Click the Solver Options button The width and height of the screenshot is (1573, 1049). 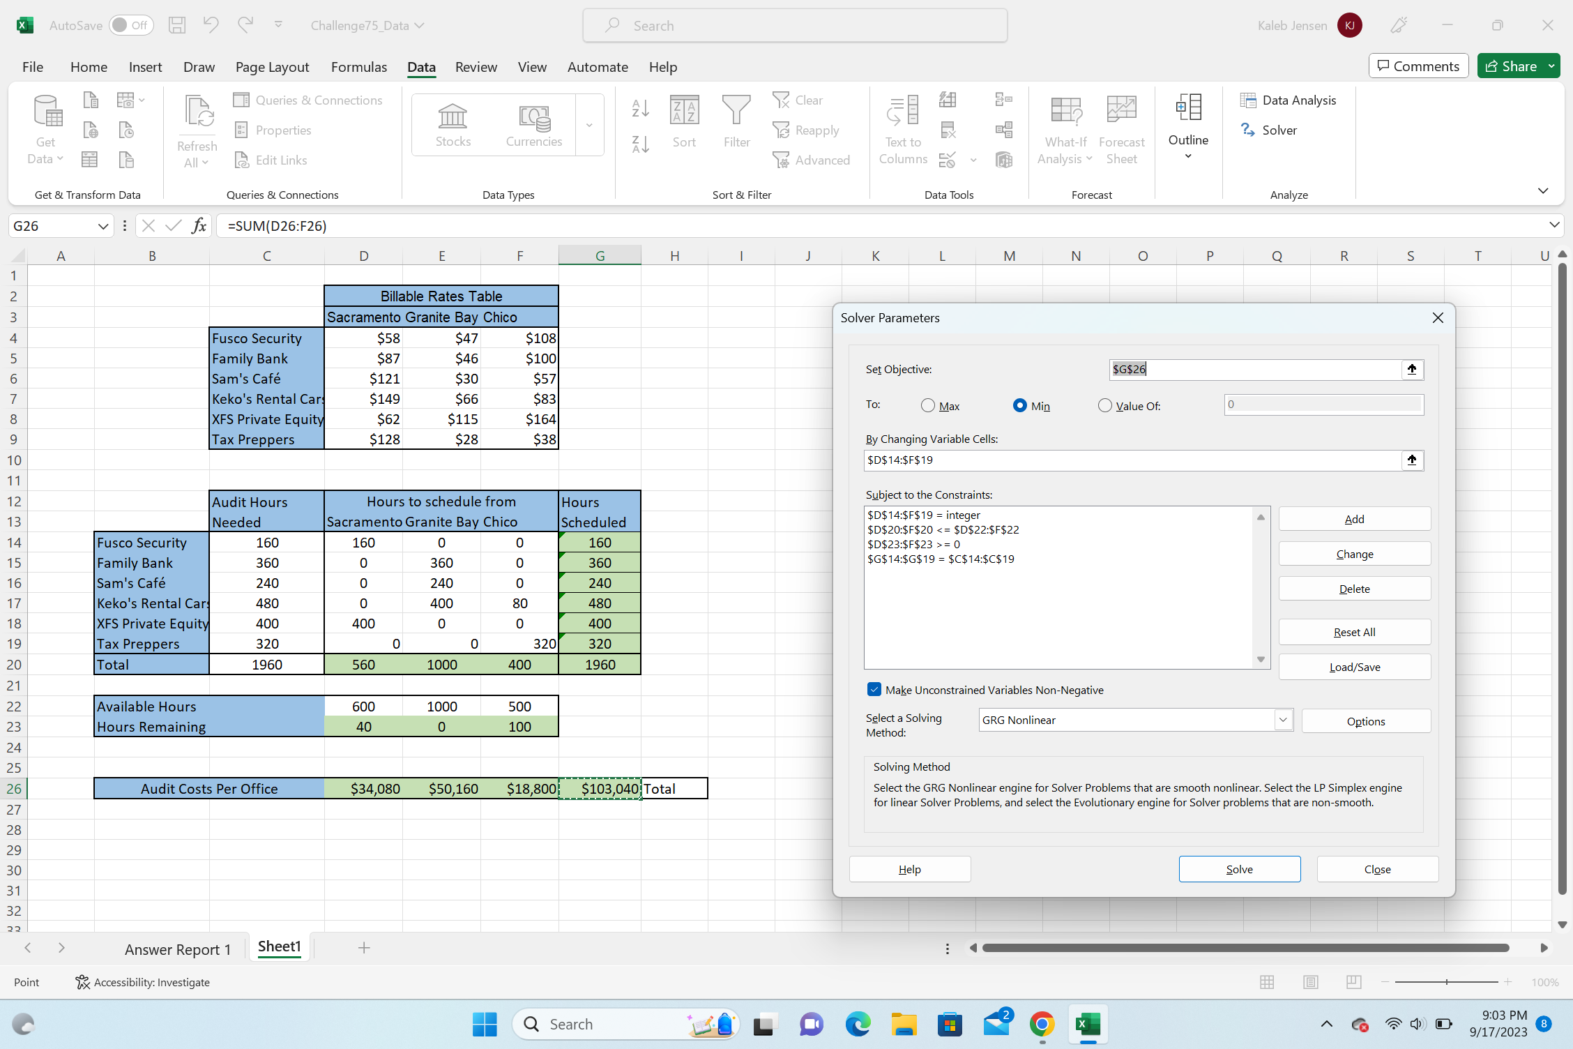tap(1365, 721)
